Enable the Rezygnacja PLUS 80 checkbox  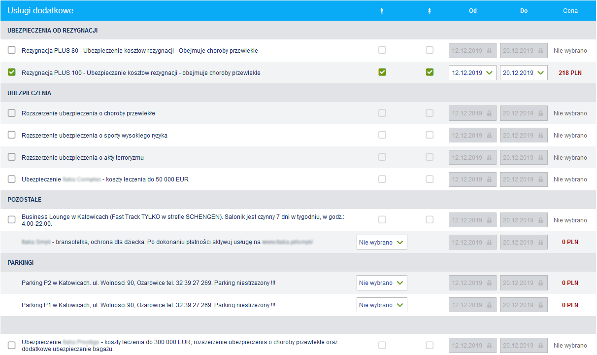[x=11, y=50]
